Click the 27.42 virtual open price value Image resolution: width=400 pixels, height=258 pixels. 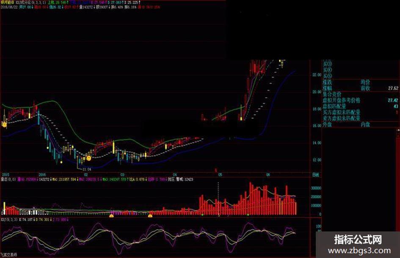coord(393,100)
